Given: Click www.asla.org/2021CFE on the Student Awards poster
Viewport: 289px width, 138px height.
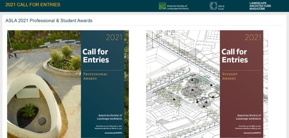Looking at the screenshot, I should pos(252,133).
